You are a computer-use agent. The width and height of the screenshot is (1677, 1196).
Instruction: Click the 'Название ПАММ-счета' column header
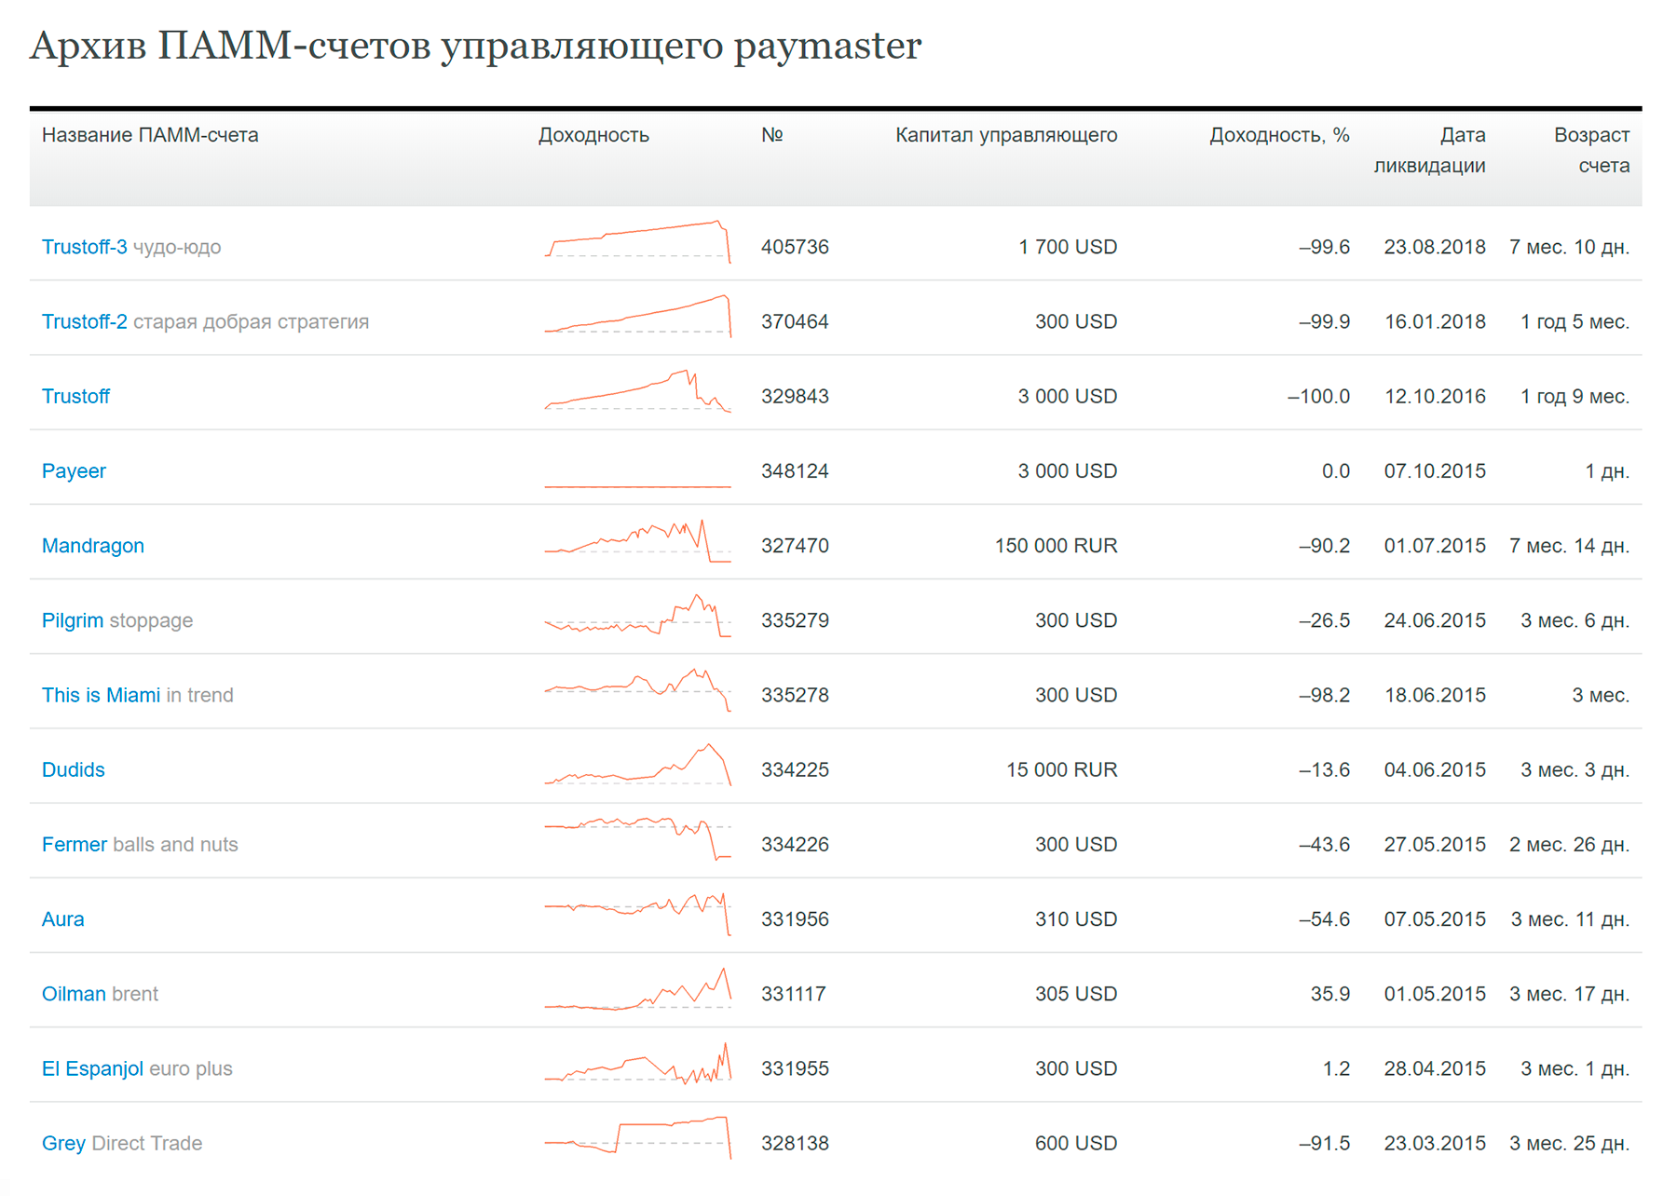tap(150, 135)
